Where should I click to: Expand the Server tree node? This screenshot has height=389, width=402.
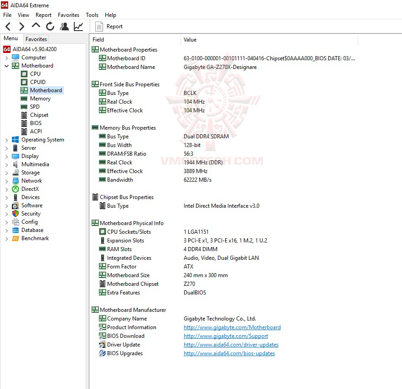click(7, 148)
